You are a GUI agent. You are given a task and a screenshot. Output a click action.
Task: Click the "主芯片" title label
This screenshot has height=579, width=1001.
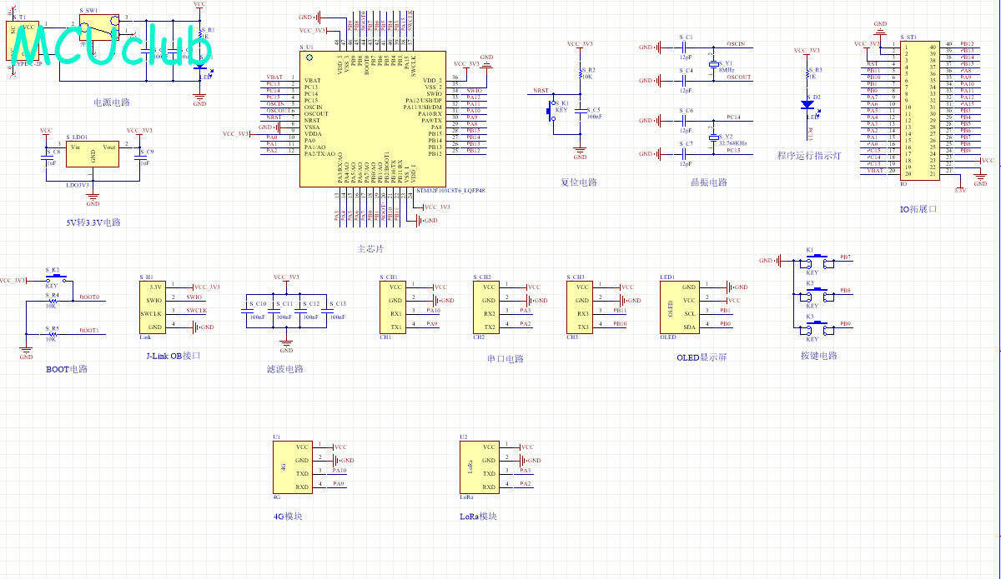pyautogui.click(x=370, y=249)
